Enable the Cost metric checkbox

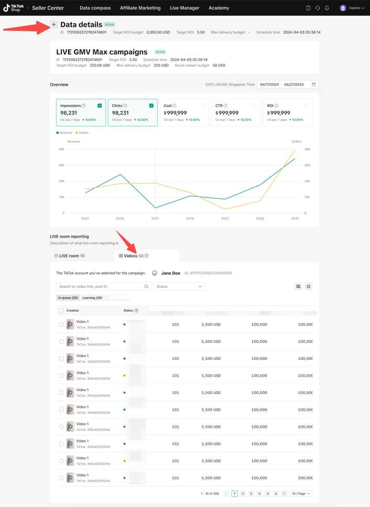click(203, 106)
